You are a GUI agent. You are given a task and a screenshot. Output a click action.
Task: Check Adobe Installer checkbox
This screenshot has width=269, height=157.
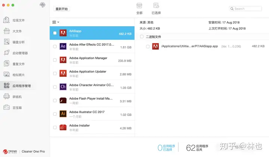pos(55,128)
